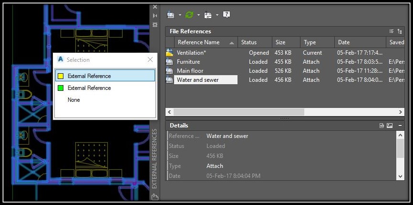Click the Main floor DWG file icon

click(x=169, y=71)
